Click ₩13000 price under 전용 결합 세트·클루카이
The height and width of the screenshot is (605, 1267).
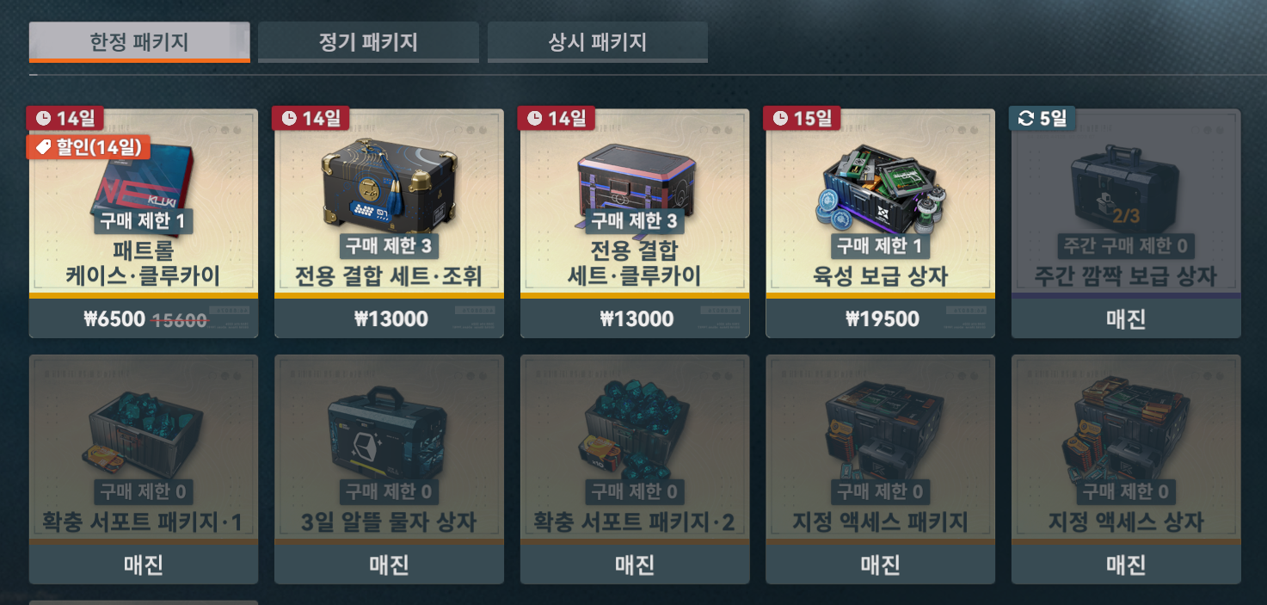tap(635, 318)
